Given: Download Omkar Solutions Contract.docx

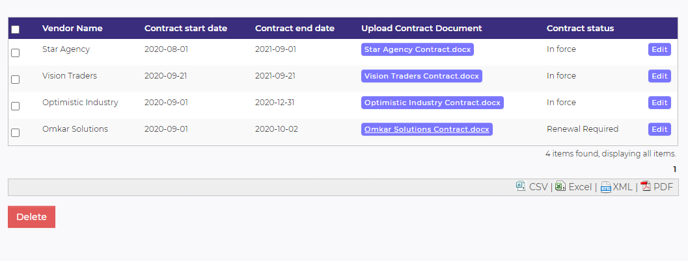Looking at the screenshot, I should (426, 129).
